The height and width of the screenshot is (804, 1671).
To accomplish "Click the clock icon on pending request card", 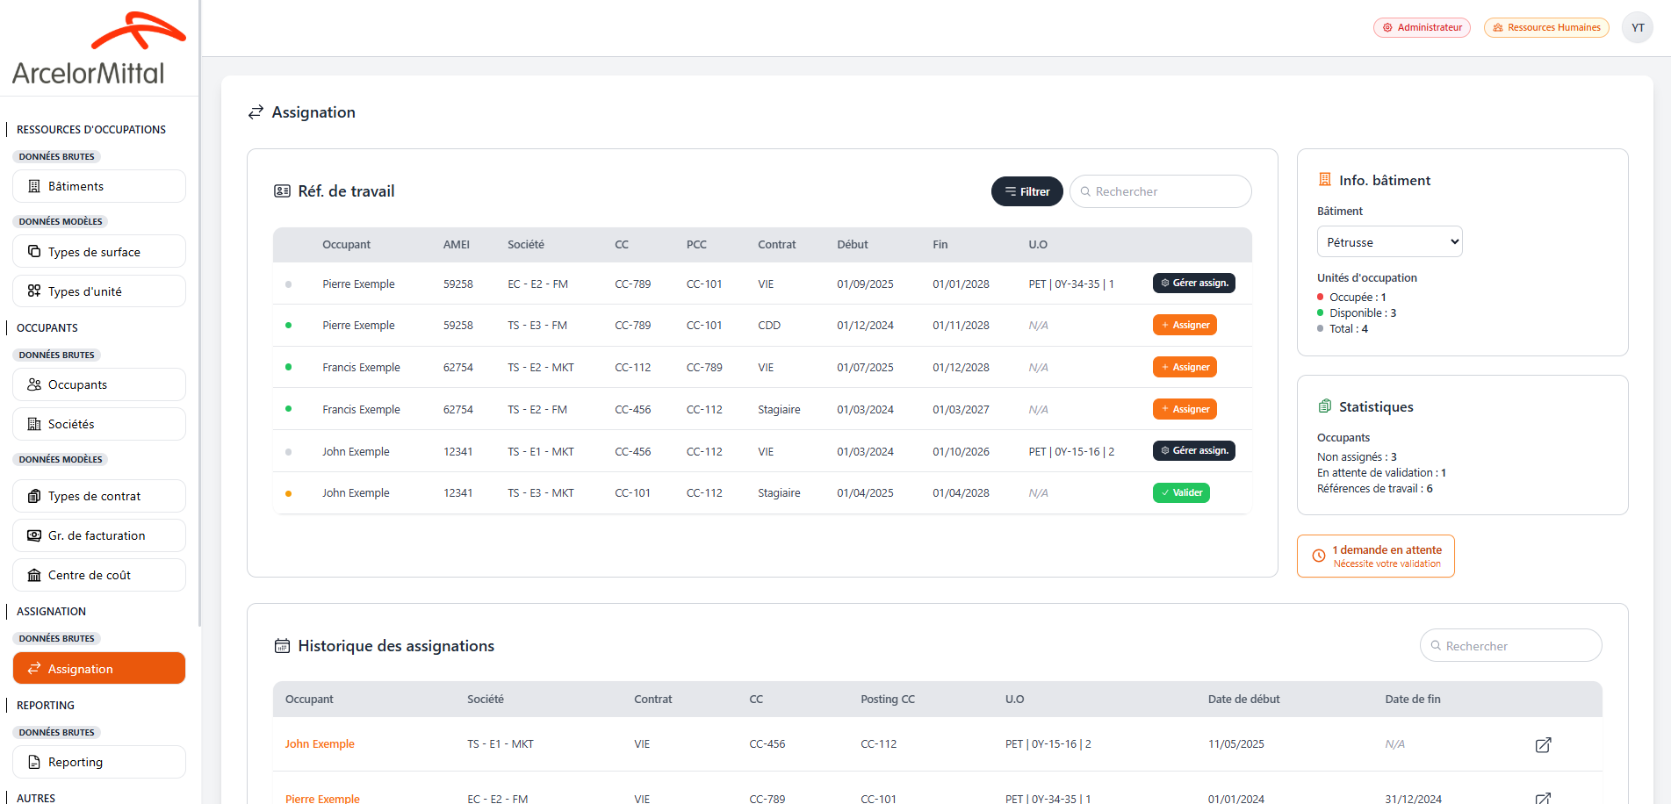I will pos(1318,556).
